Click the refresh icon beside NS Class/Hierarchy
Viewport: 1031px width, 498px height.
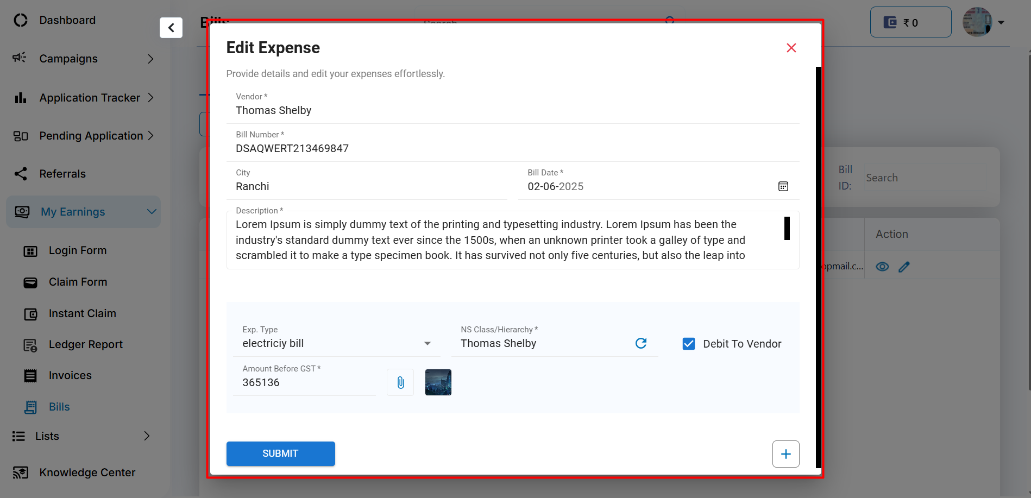[641, 343]
